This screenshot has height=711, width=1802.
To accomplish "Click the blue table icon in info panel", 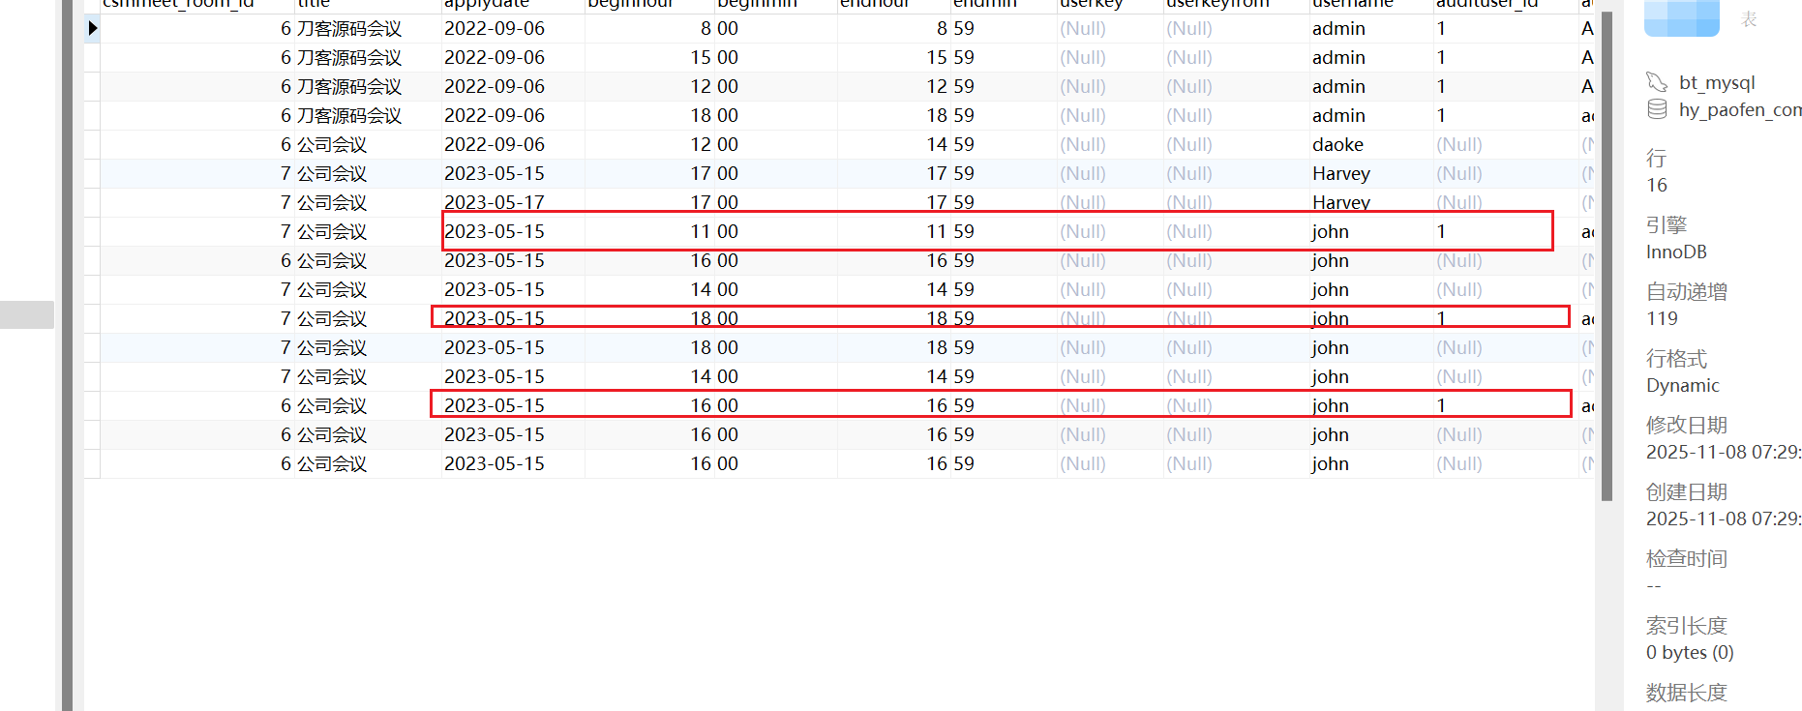I will point(1681,16).
